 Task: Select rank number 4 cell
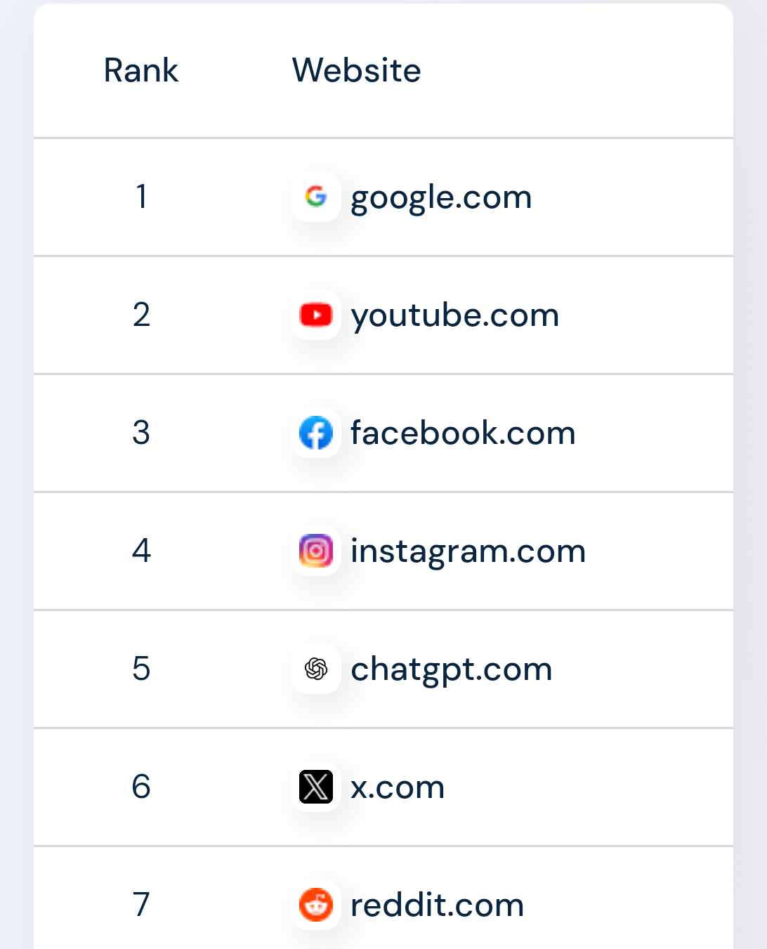pyautogui.click(x=141, y=551)
